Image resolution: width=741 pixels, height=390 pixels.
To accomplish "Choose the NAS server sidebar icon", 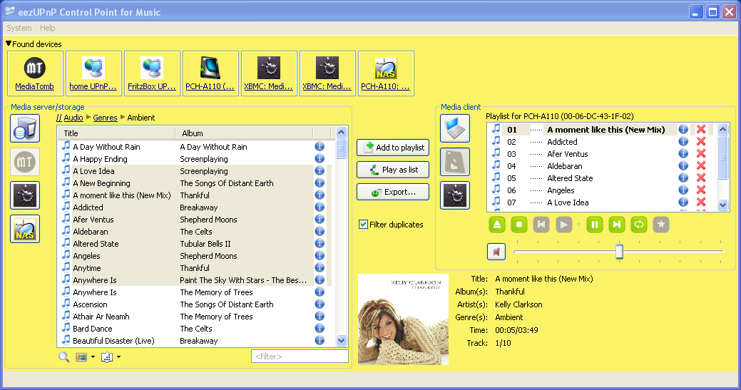I will tap(25, 229).
